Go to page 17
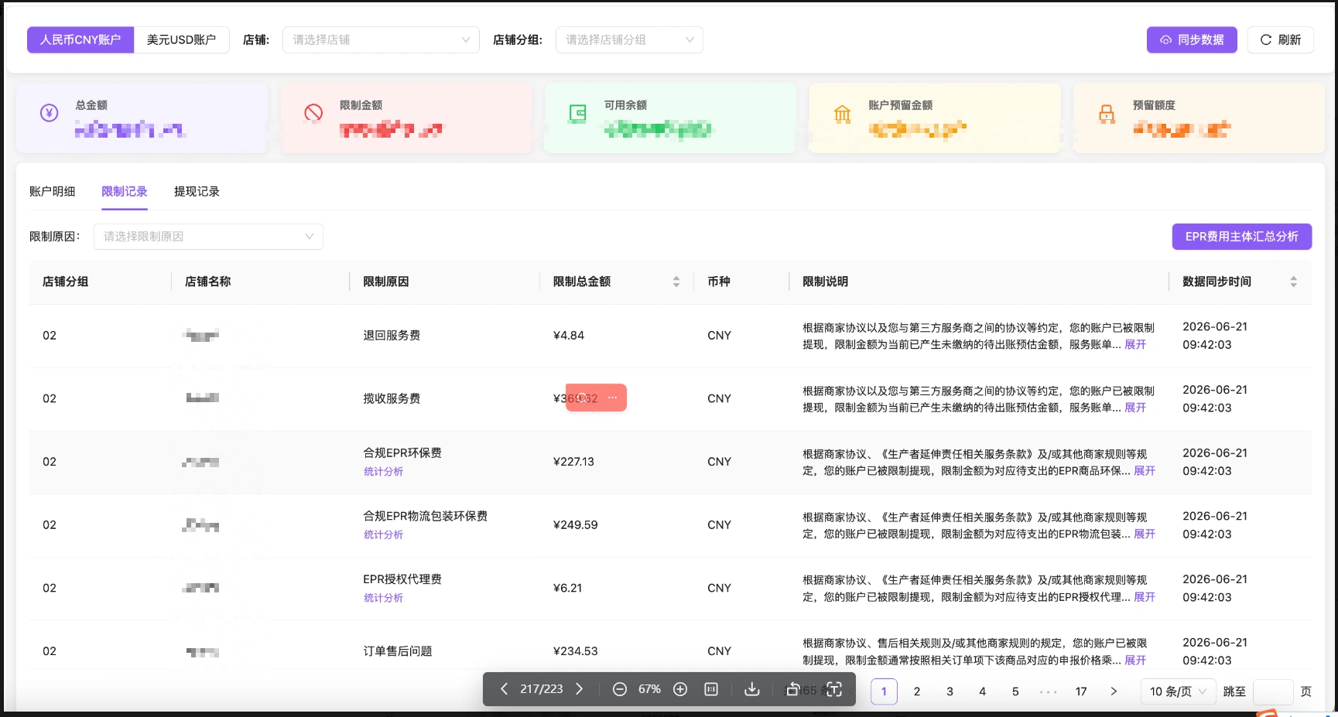The image size is (1338, 717). point(1081,691)
